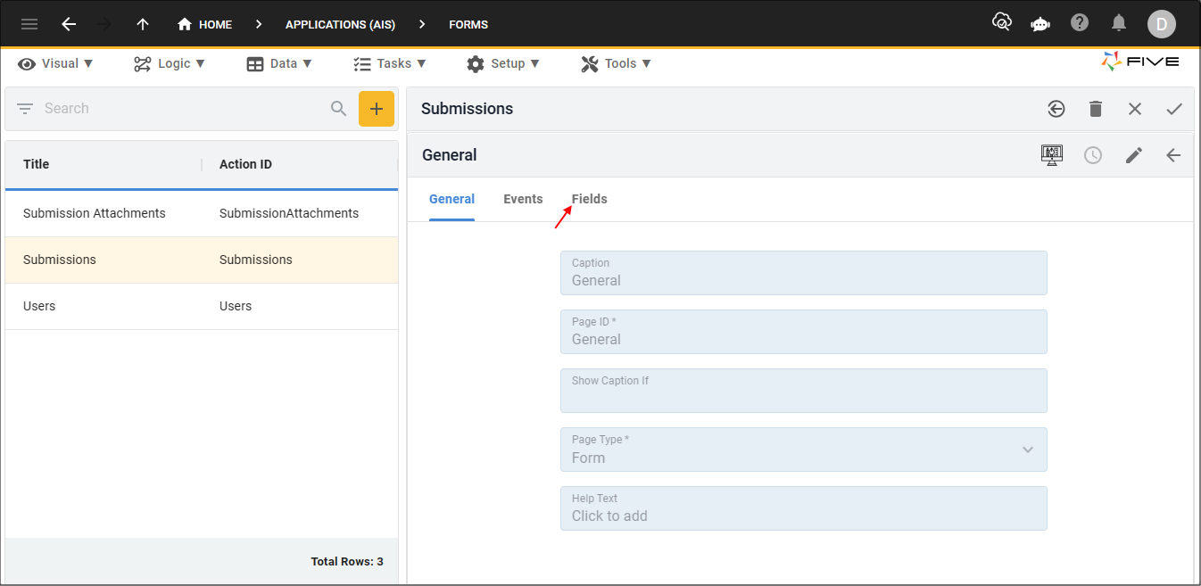Image resolution: width=1201 pixels, height=586 pixels.
Task: Delete the Submissions form via trash icon
Action: click(x=1096, y=109)
